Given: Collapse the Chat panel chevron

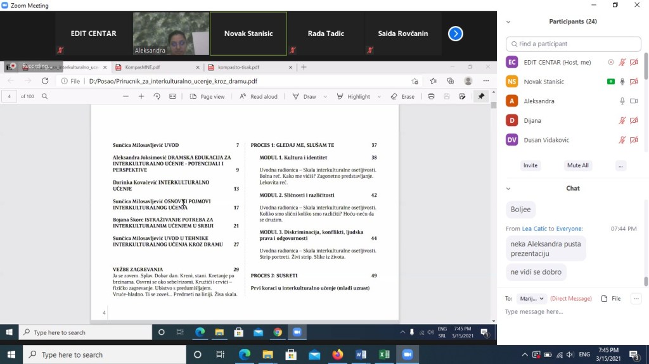Looking at the screenshot, I should pyautogui.click(x=508, y=188).
